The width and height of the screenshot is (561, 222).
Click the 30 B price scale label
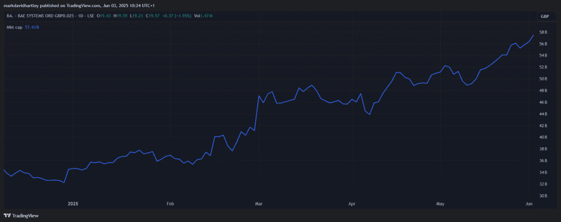click(x=543, y=196)
